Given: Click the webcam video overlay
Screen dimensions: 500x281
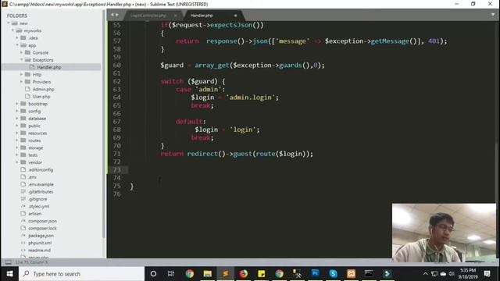Looking at the screenshot, I should [445, 233].
